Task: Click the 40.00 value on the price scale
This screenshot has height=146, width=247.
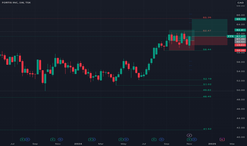Action: pyautogui.click(x=241, y=137)
